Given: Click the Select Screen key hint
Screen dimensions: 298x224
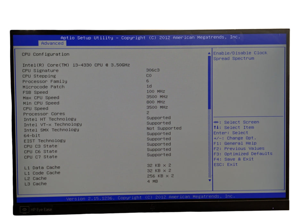Looking at the screenshot, I should pyautogui.click(x=236, y=122).
